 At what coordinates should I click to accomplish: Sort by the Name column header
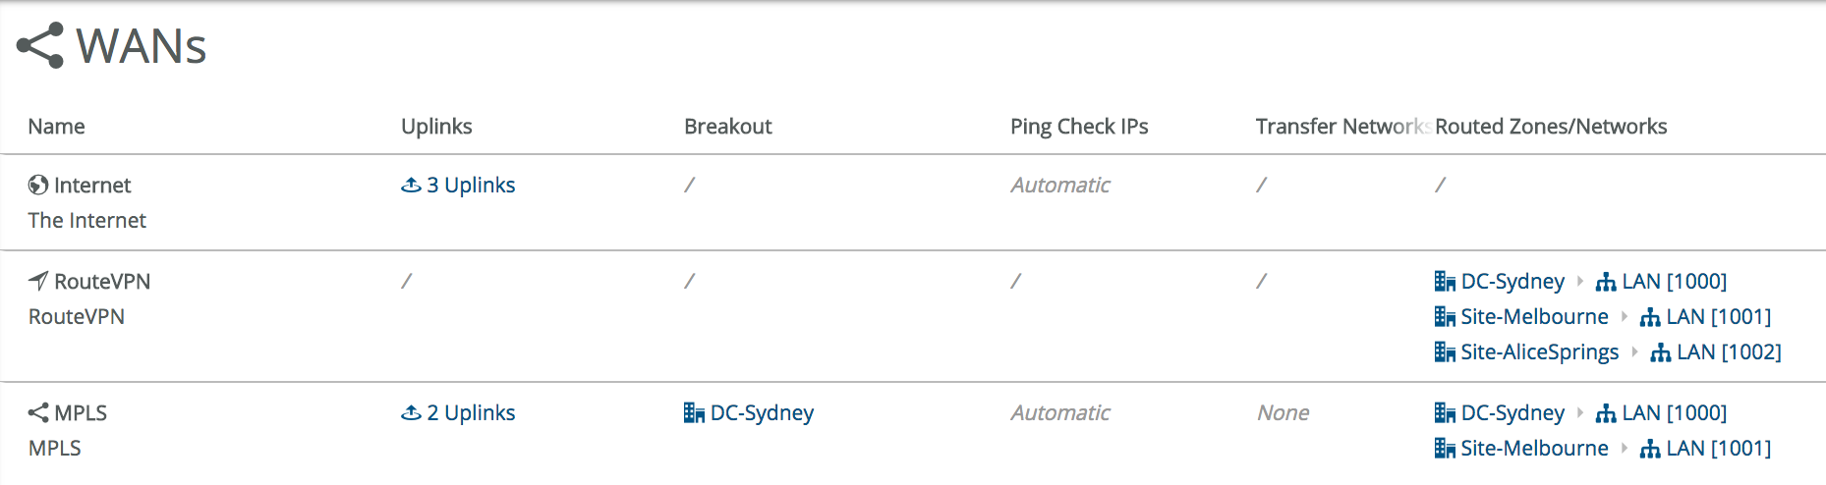click(x=56, y=127)
